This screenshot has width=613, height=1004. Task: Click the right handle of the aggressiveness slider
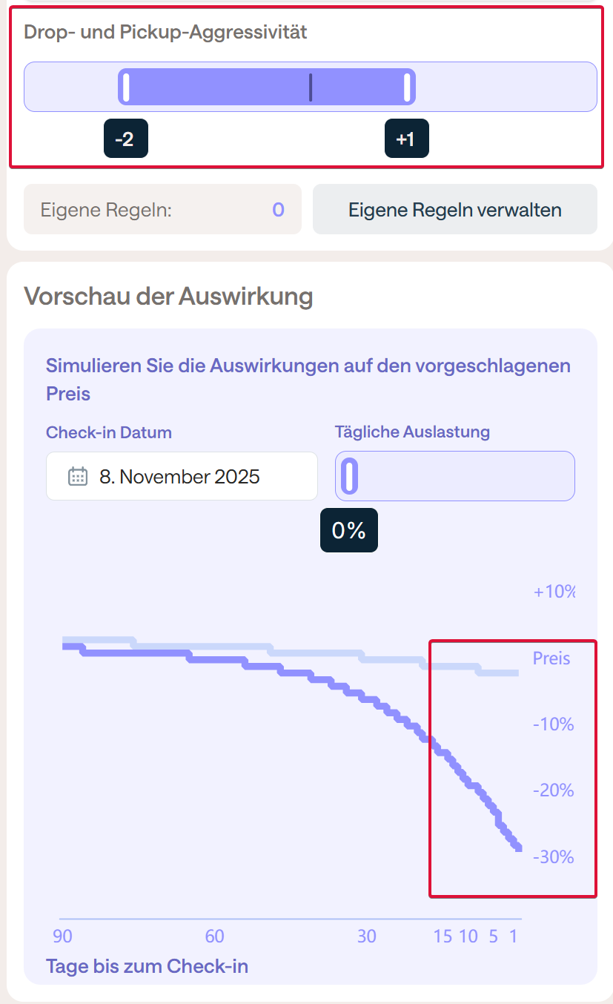click(407, 87)
